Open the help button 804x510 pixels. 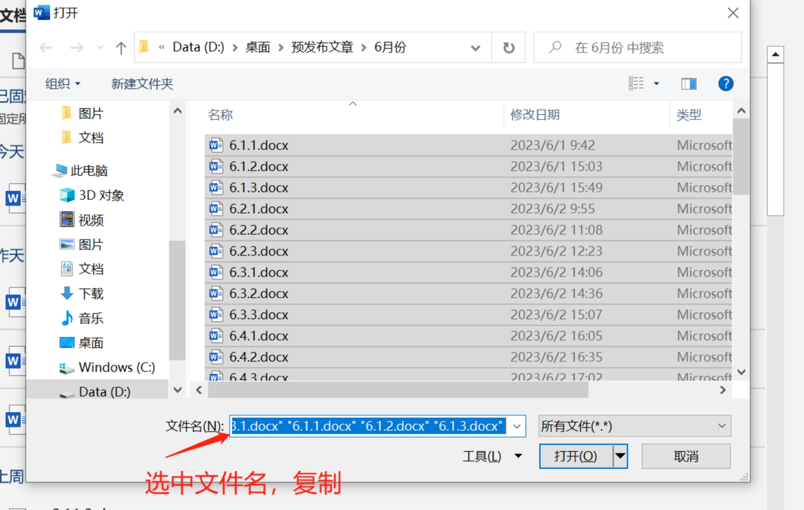pos(726,84)
